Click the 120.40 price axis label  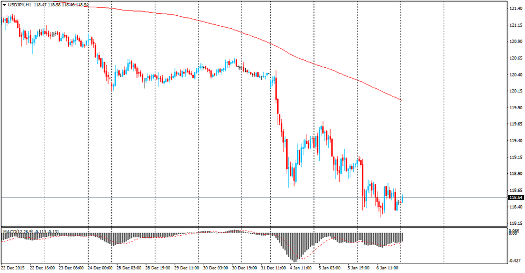pyautogui.click(x=516, y=75)
